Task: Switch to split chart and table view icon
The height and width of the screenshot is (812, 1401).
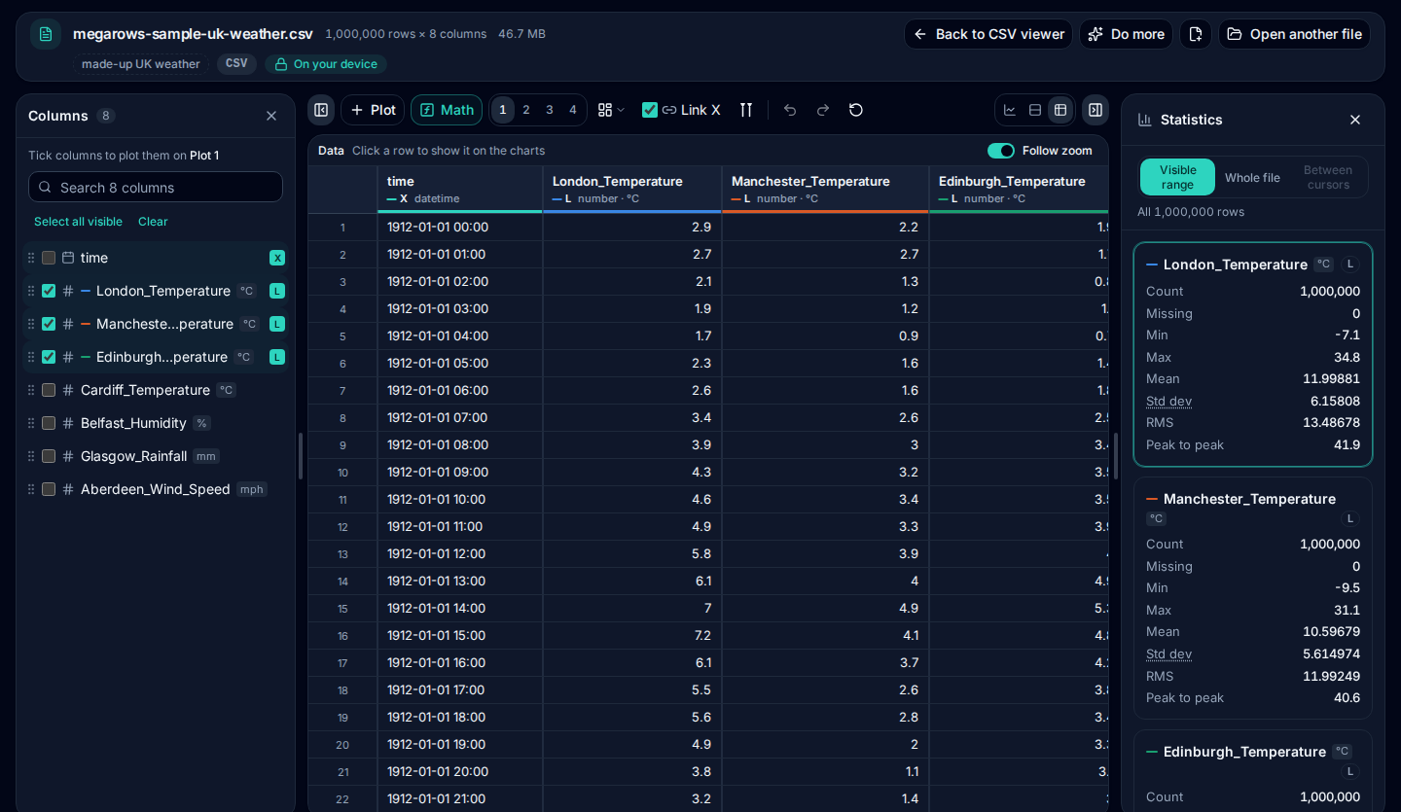Action: pyautogui.click(x=1035, y=110)
